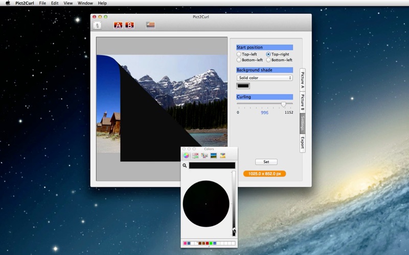The width and height of the screenshot is (409, 255).
Task: Open the Window menu
Action: point(85,3)
